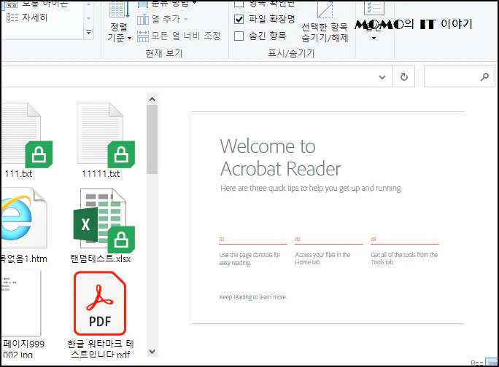The height and width of the screenshot is (367, 499).
Task: Click the refresh button by the address bar
Action: click(404, 76)
